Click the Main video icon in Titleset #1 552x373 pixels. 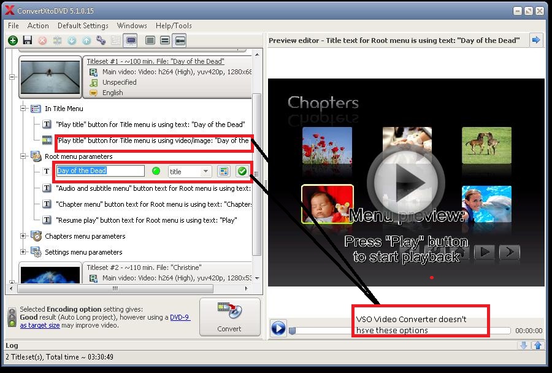(93, 72)
